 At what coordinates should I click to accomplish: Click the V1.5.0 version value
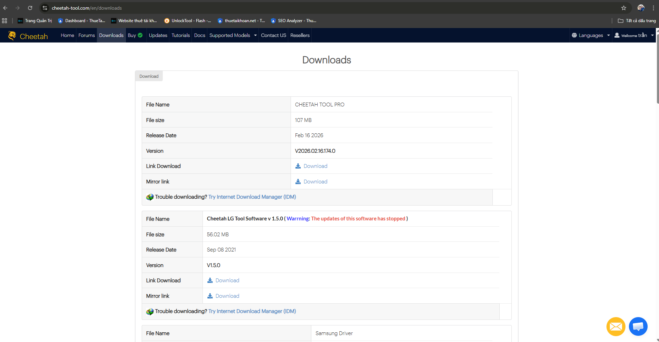point(214,265)
